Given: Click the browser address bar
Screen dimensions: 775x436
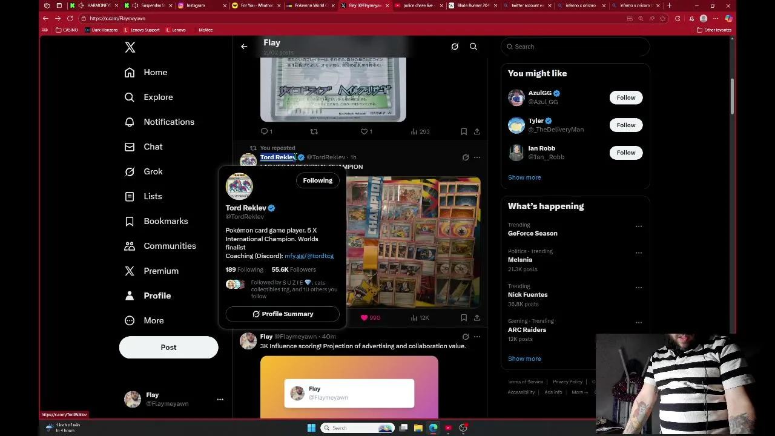Looking at the screenshot, I should [351, 18].
